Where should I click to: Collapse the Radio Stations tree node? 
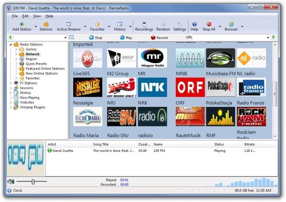(x=10, y=45)
